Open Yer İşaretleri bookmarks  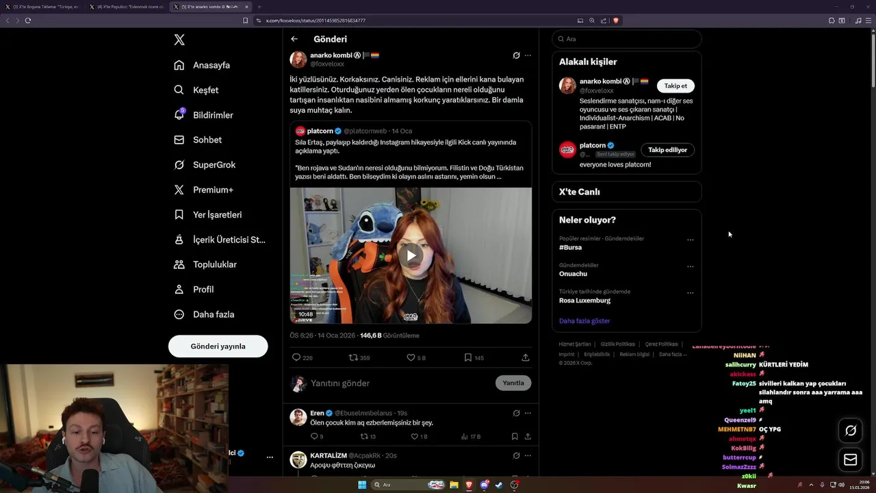tap(208, 214)
